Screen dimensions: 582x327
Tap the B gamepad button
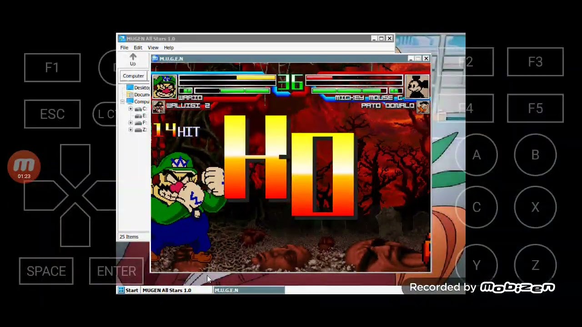point(535,155)
